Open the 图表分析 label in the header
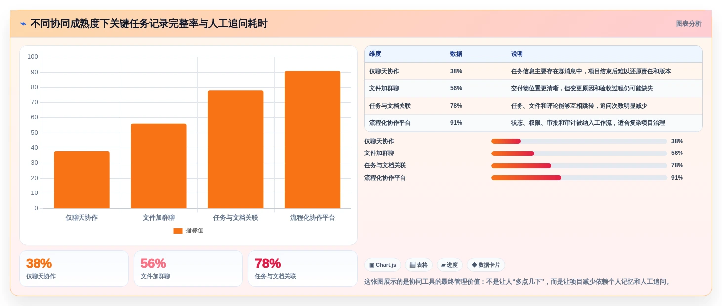Screen dimensions: 722x306 coord(688,24)
